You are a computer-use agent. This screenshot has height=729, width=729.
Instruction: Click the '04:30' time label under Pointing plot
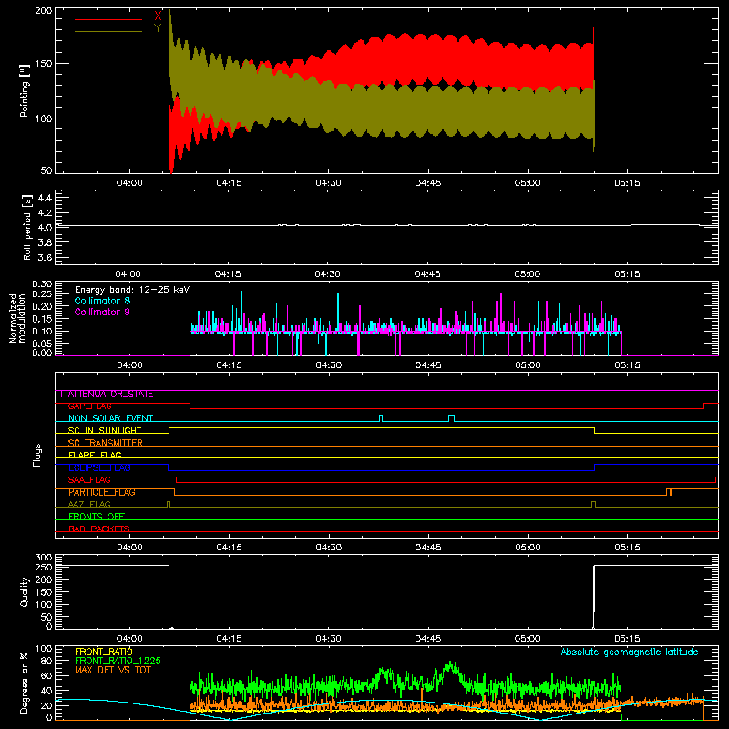coord(328,183)
